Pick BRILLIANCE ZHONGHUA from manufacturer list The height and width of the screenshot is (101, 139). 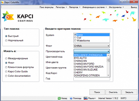(90, 55)
